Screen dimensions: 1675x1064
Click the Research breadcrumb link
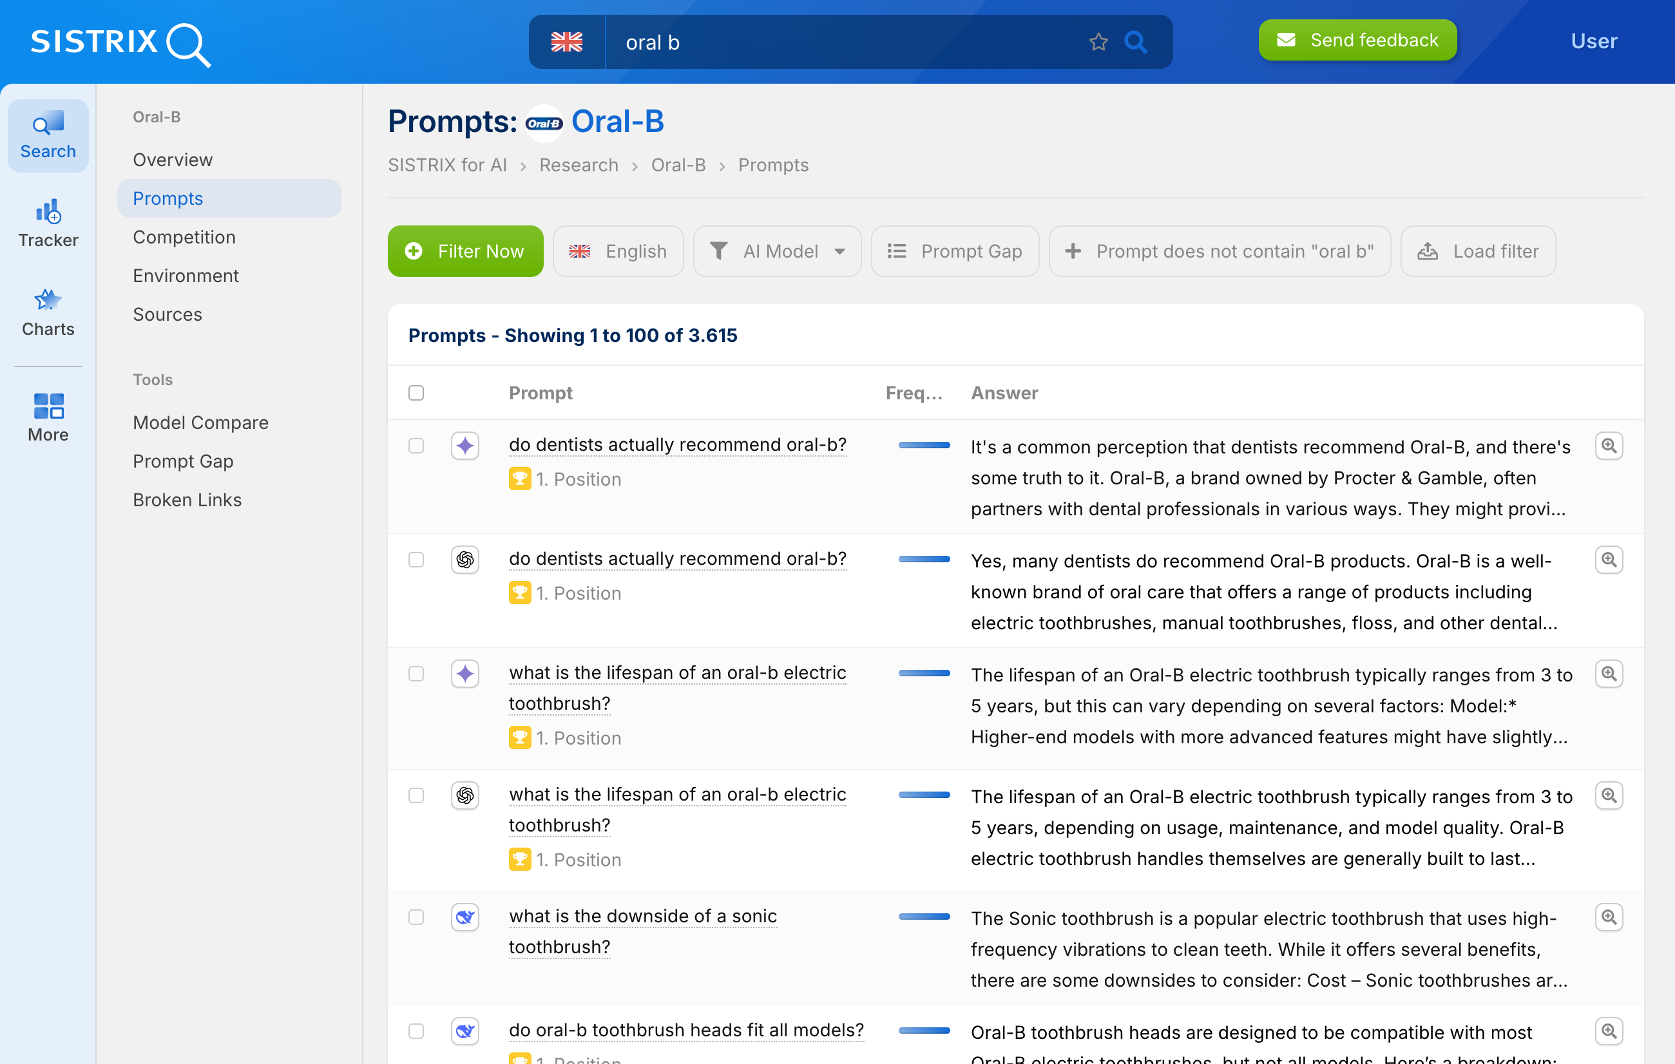[x=579, y=165]
